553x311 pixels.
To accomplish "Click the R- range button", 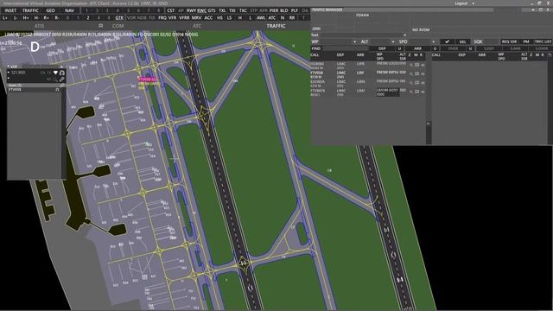I will (57, 17).
